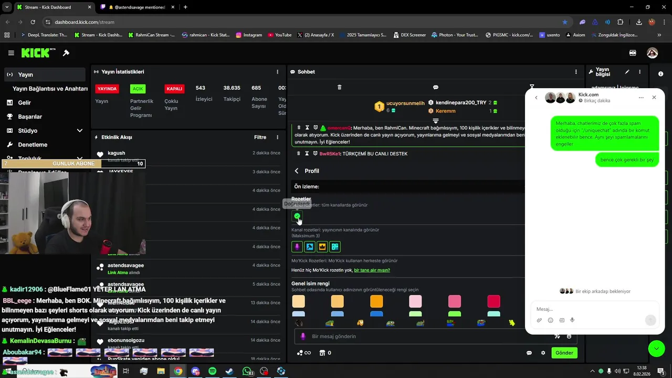Select the purple microphone channel badge

[x=297, y=246]
